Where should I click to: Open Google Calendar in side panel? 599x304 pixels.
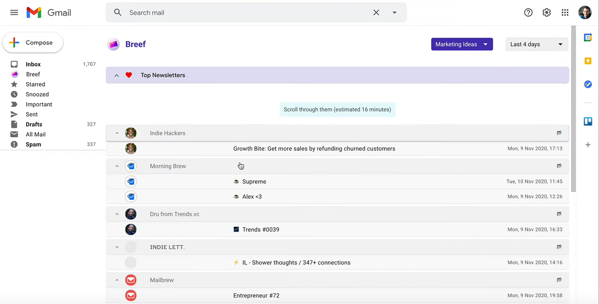[x=588, y=37]
